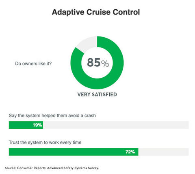This screenshot has height=174, width=195.
Task: Click the VERY SATISFIED label
Action: [x=97, y=94]
